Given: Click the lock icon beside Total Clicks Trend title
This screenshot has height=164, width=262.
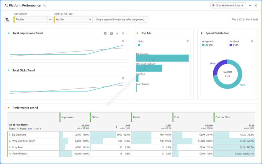Looking at the screenshot, I should click(8, 70).
